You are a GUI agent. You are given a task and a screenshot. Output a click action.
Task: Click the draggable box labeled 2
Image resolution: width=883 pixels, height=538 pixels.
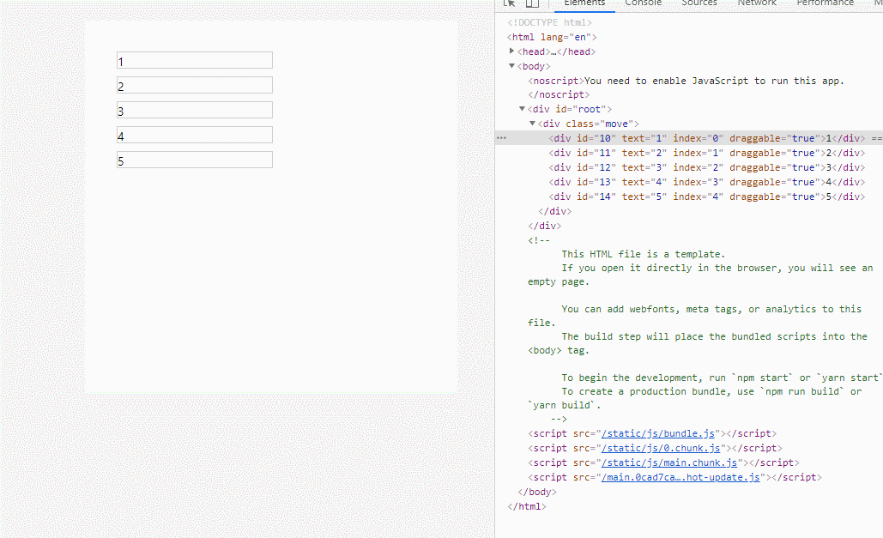pos(194,85)
